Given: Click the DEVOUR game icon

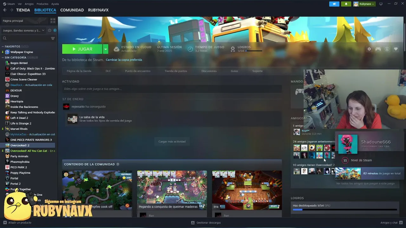Looking at the screenshot, I should pyautogui.click(x=7, y=91).
